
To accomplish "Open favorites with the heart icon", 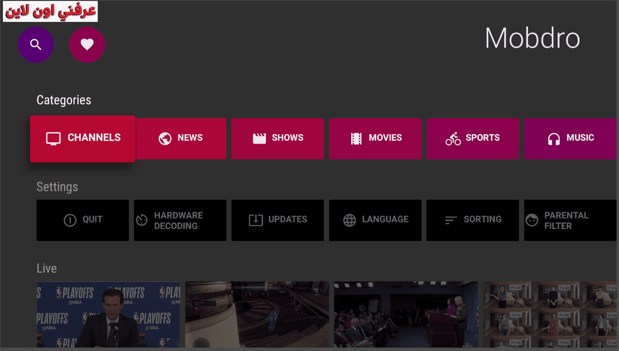I will (x=87, y=45).
